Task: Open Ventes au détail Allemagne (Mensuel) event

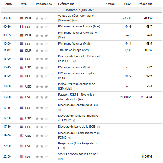Action: pyautogui.click(x=76, y=18)
